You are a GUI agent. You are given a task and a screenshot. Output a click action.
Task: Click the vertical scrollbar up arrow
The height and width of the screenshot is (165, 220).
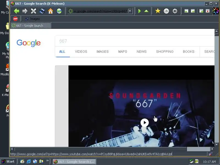216,31
